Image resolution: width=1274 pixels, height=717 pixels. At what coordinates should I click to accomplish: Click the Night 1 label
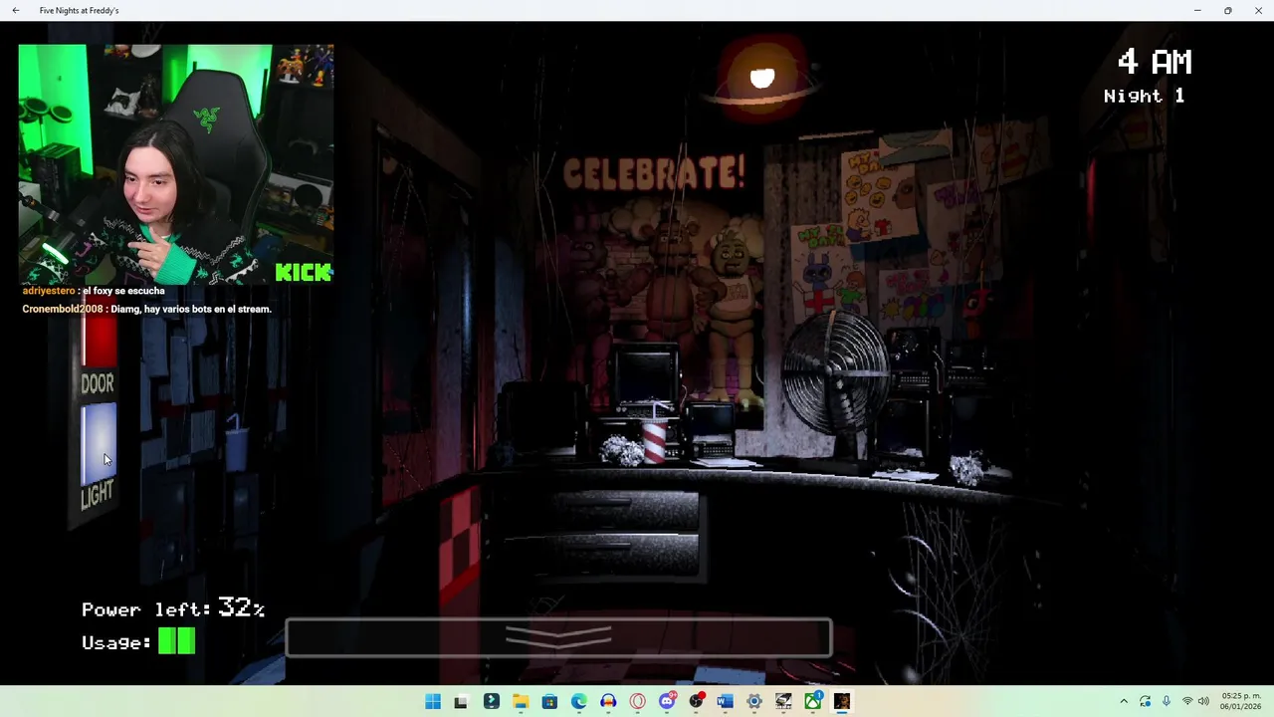pyautogui.click(x=1144, y=96)
